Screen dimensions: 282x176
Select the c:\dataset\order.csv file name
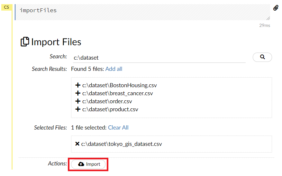coord(107,101)
